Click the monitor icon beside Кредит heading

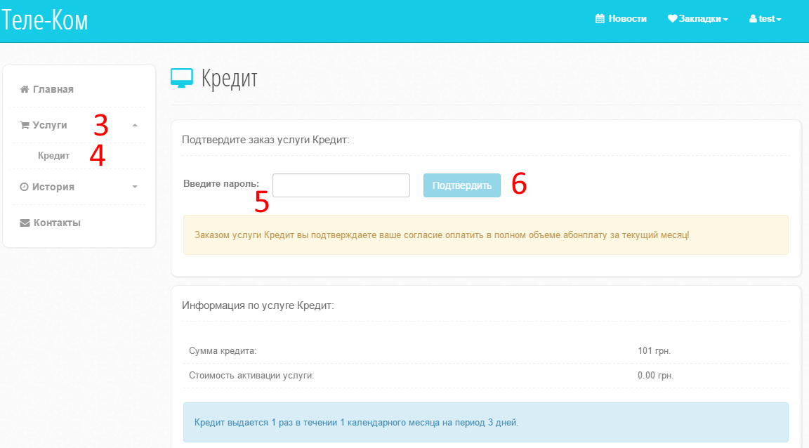click(x=182, y=79)
